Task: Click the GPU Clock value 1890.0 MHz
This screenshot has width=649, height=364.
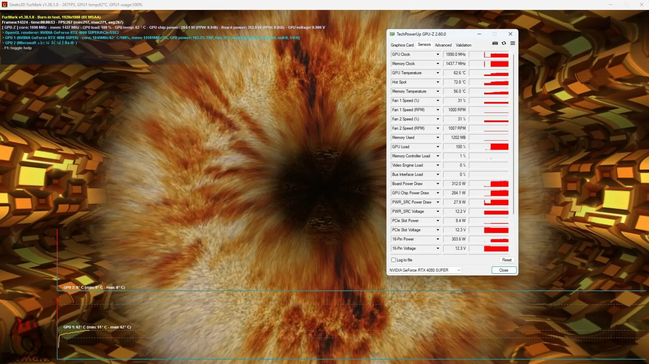Action: (x=455, y=55)
